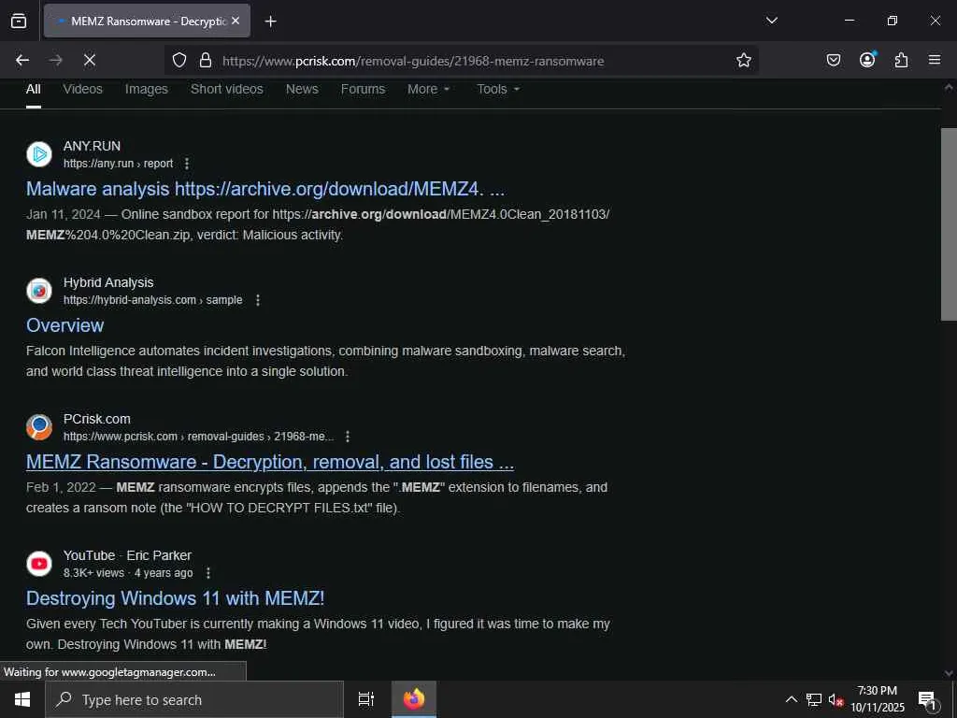Click the page vertical scrollbar thumb
This screenshot has width=957, height=718.
click(x=949, y=223)
